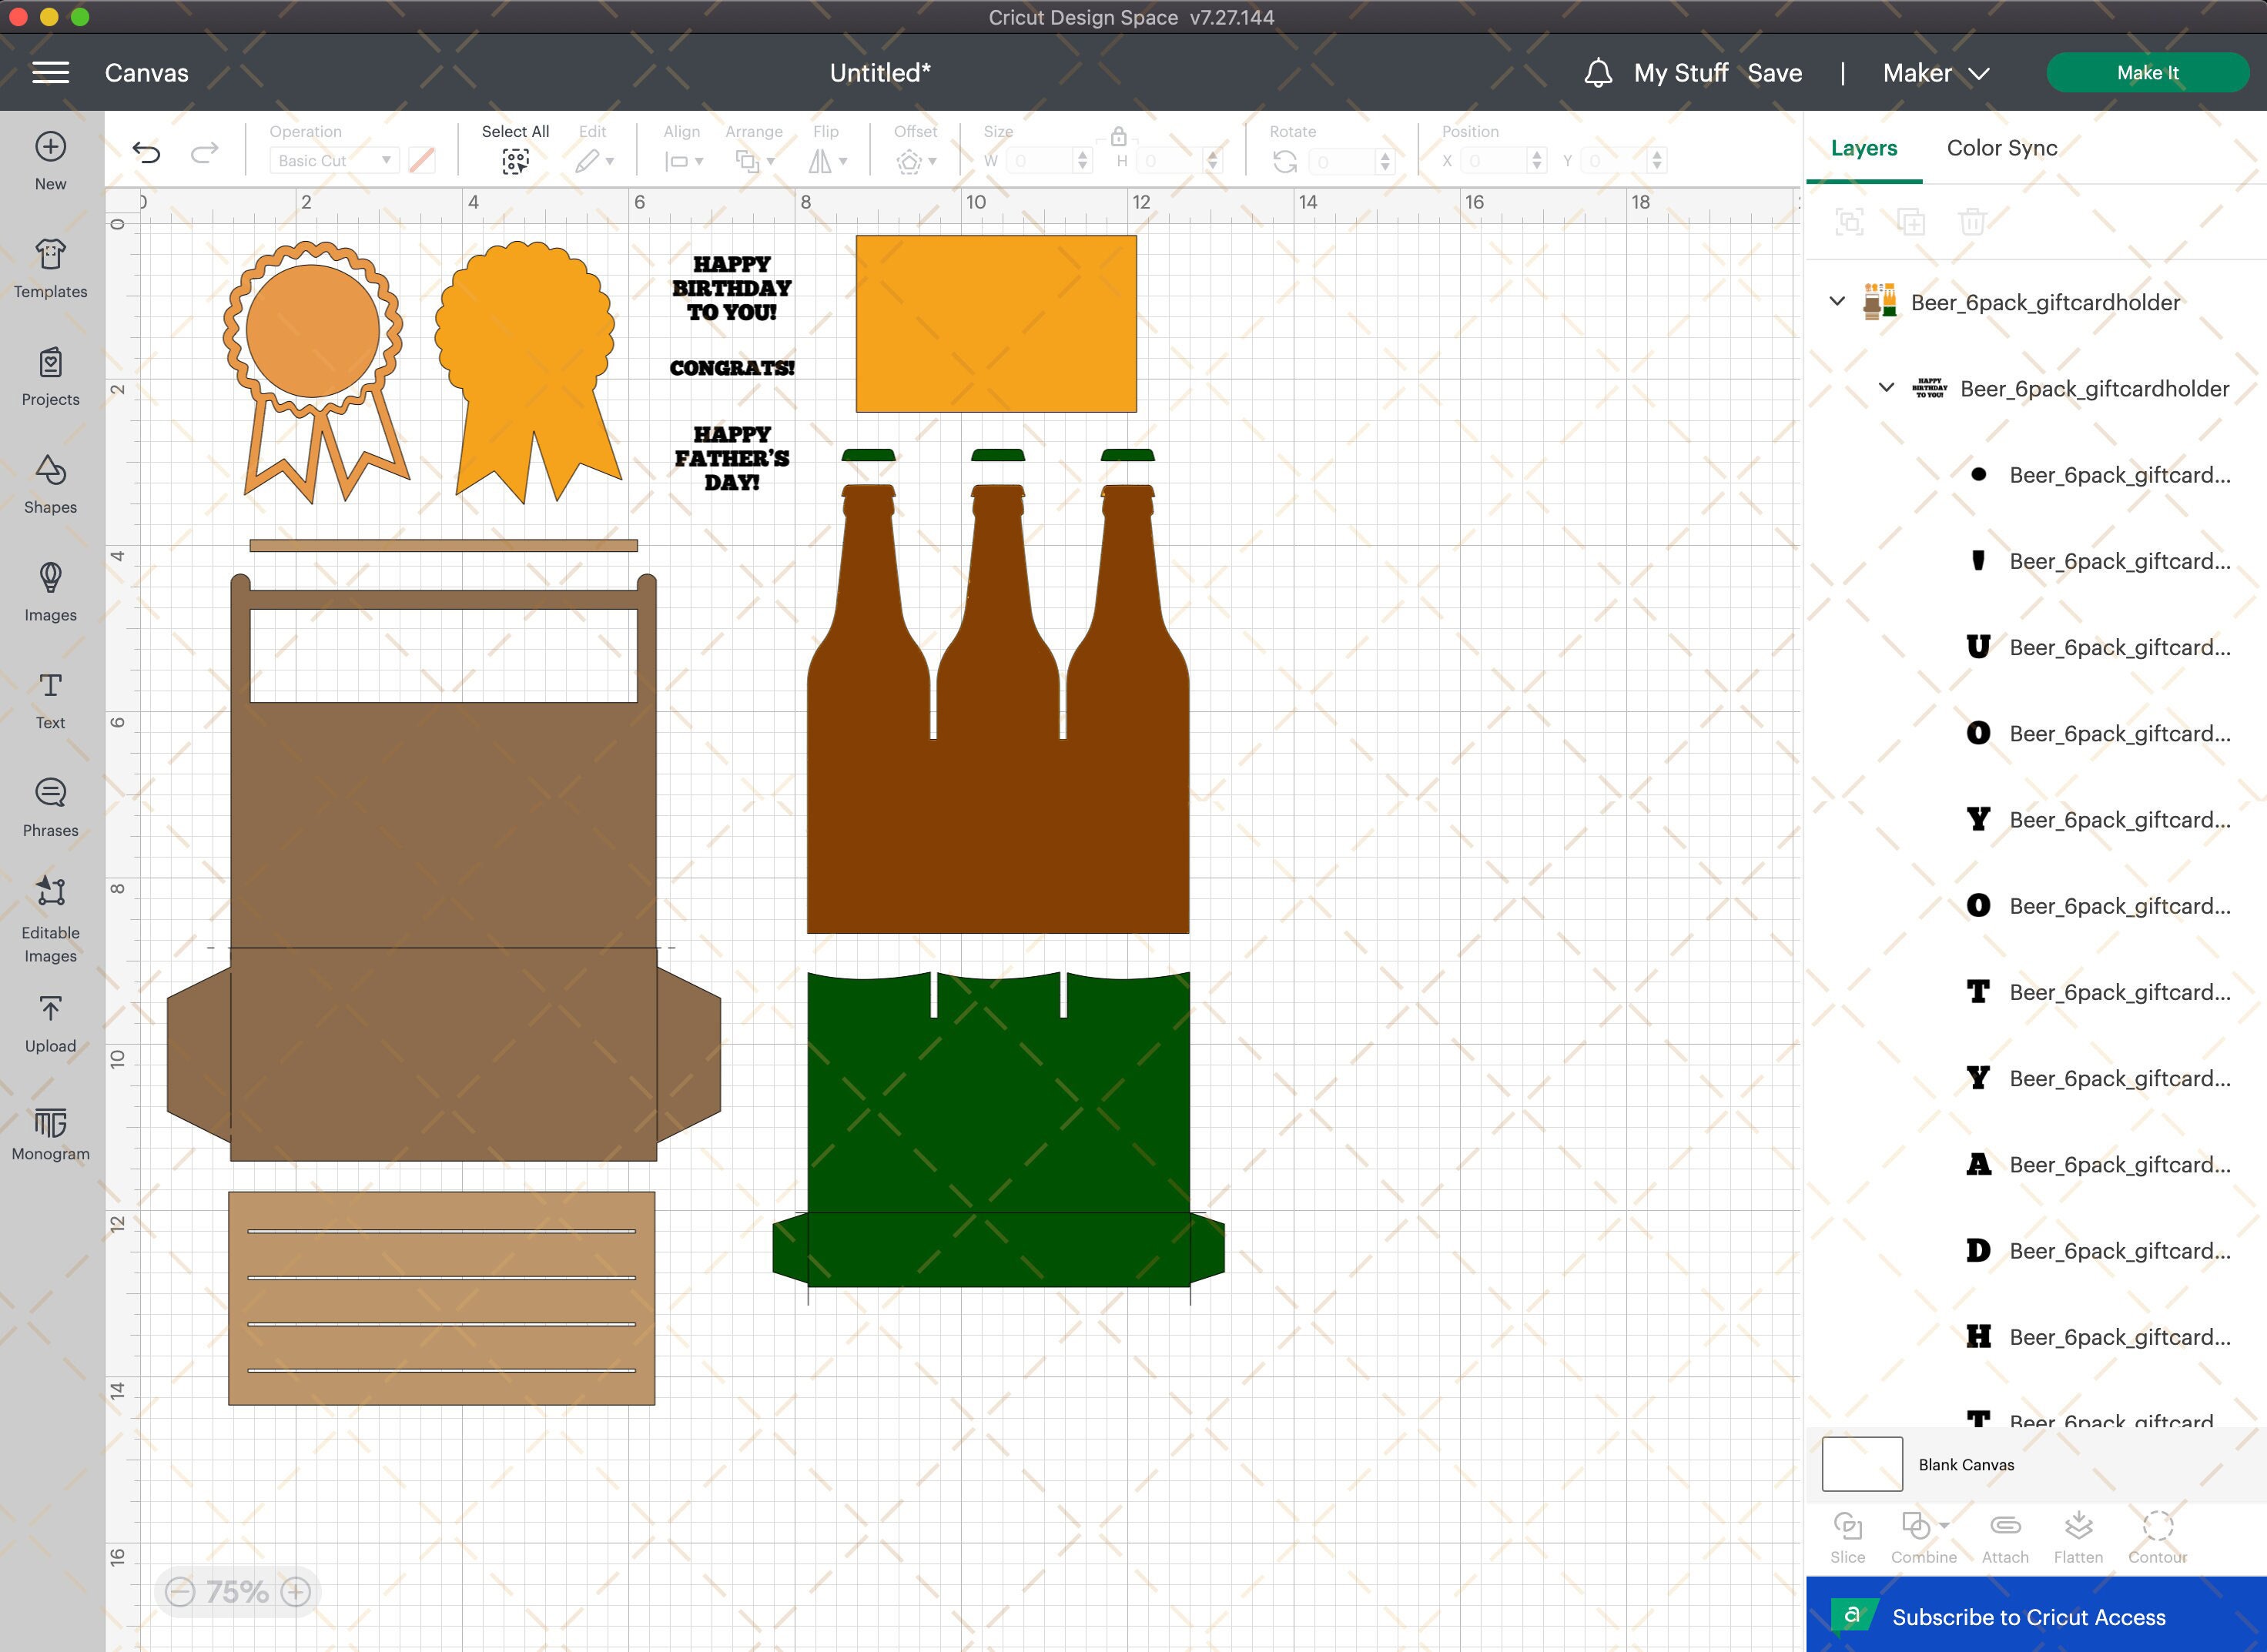This screenshot has height=1652, width=2267.
Task: Click the Flatten tool
Action: tap(2078, 1538)
